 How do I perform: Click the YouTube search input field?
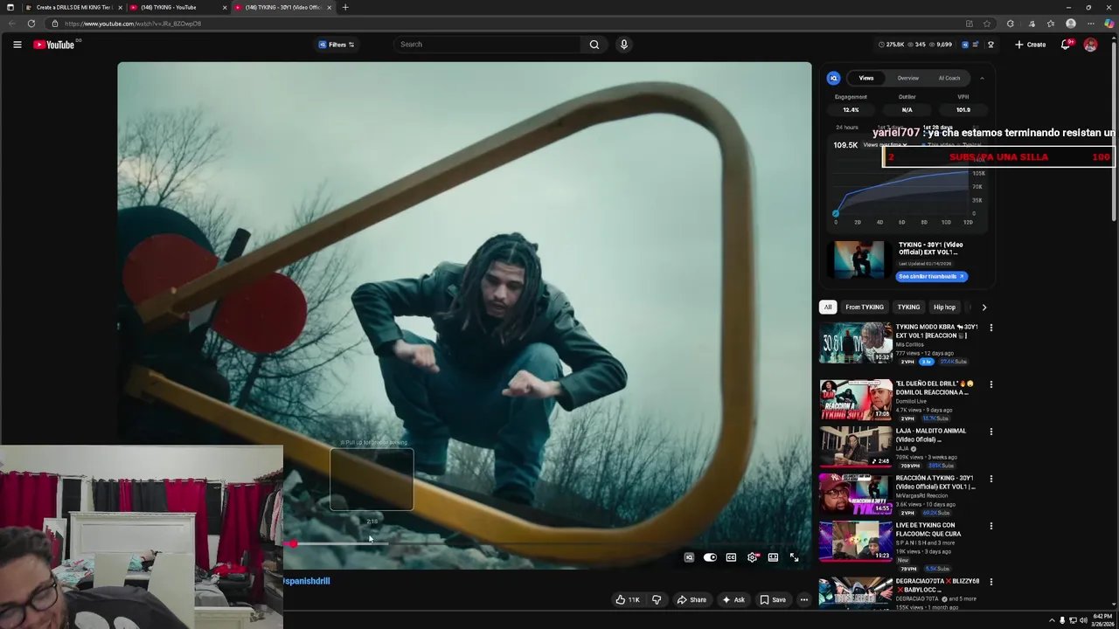[488, 45]
